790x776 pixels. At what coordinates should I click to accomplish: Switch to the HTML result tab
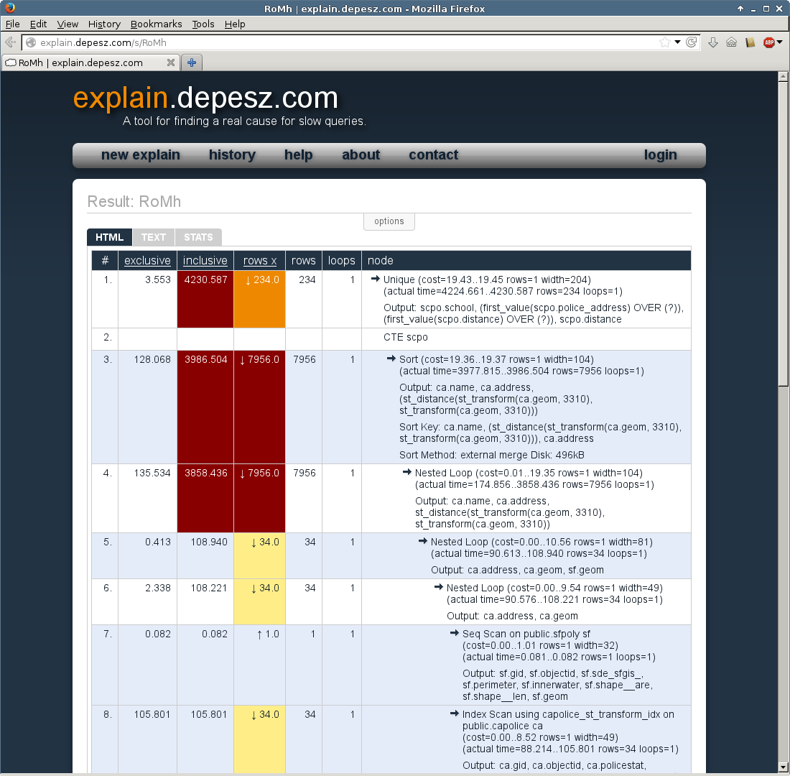tap(109, 237)
